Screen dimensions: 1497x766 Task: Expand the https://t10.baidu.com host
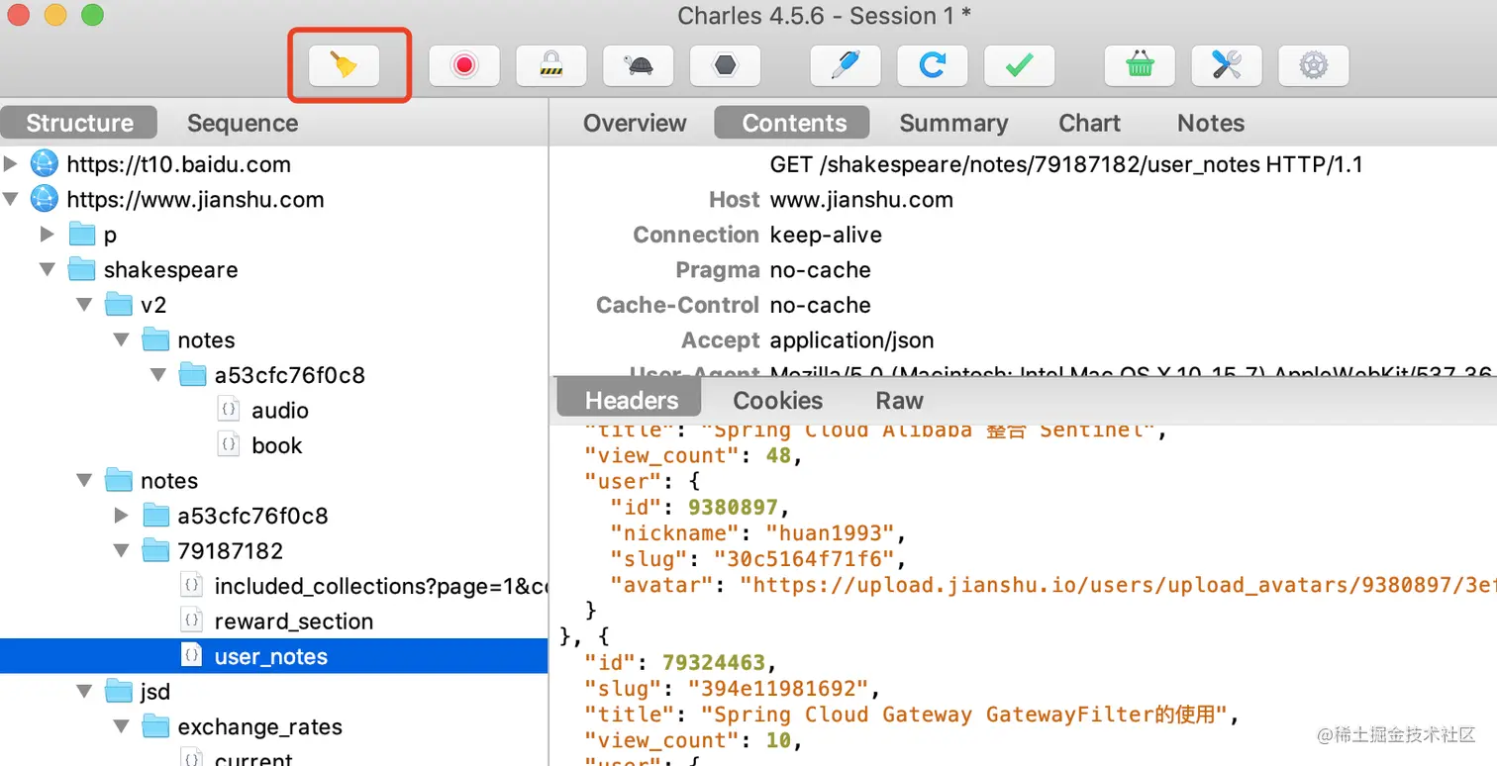[12, 163]
